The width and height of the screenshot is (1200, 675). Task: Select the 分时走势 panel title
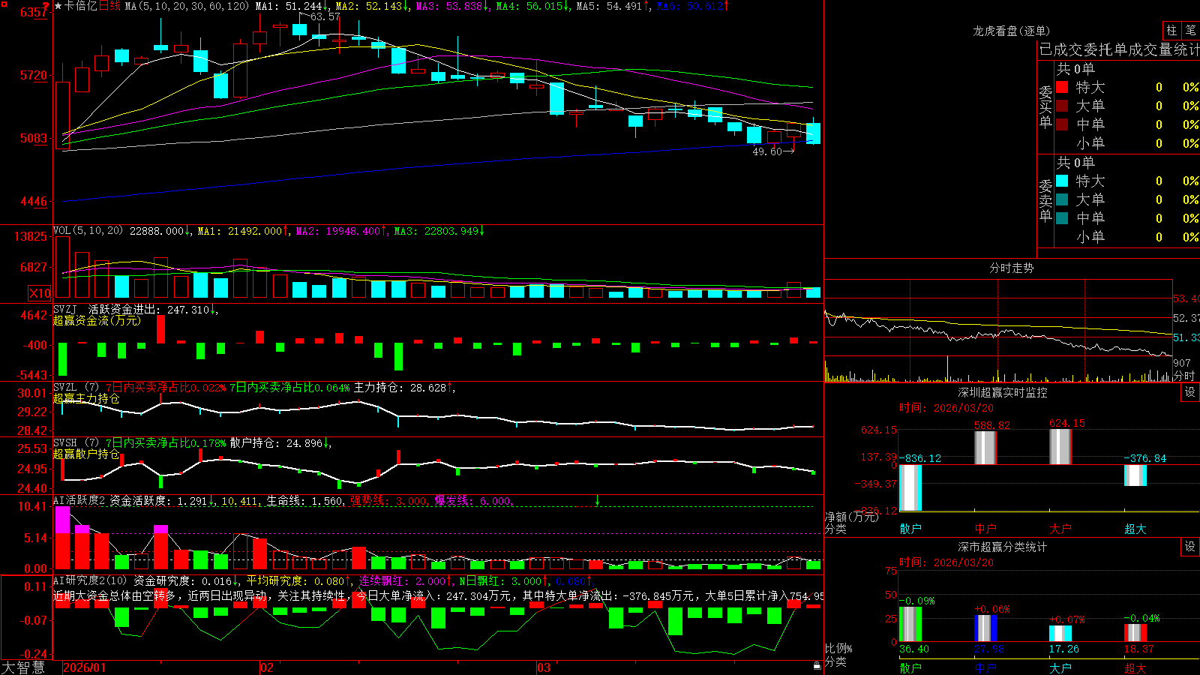tap(1011, 268)
